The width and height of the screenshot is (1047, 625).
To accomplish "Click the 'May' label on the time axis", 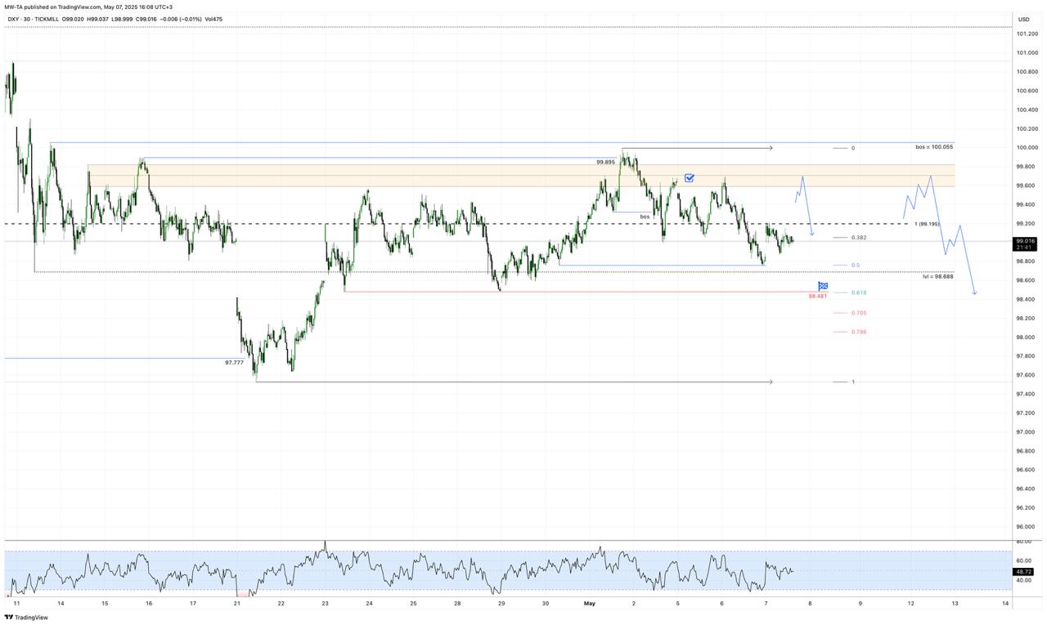I will 590,604.
